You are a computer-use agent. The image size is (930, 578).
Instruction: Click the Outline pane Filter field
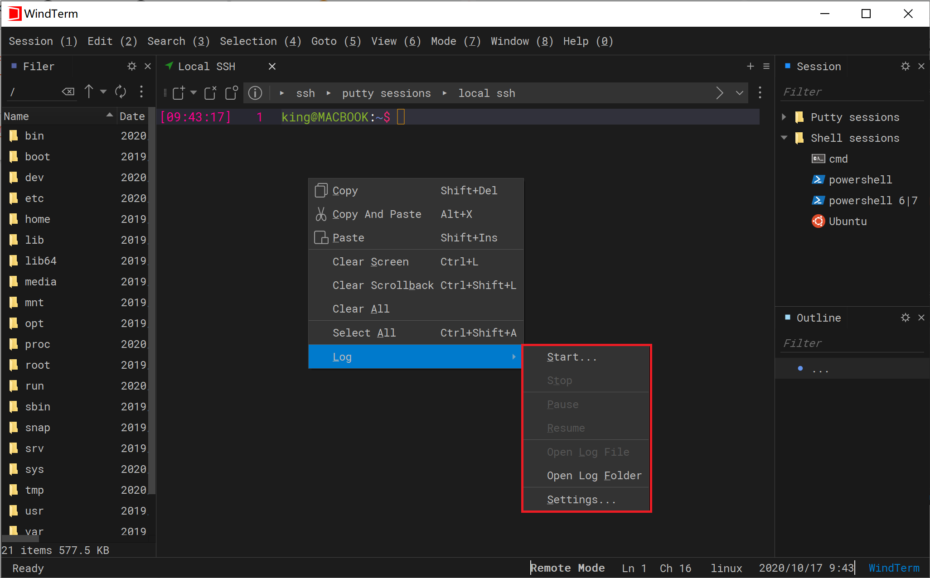[x=852, y=343]
